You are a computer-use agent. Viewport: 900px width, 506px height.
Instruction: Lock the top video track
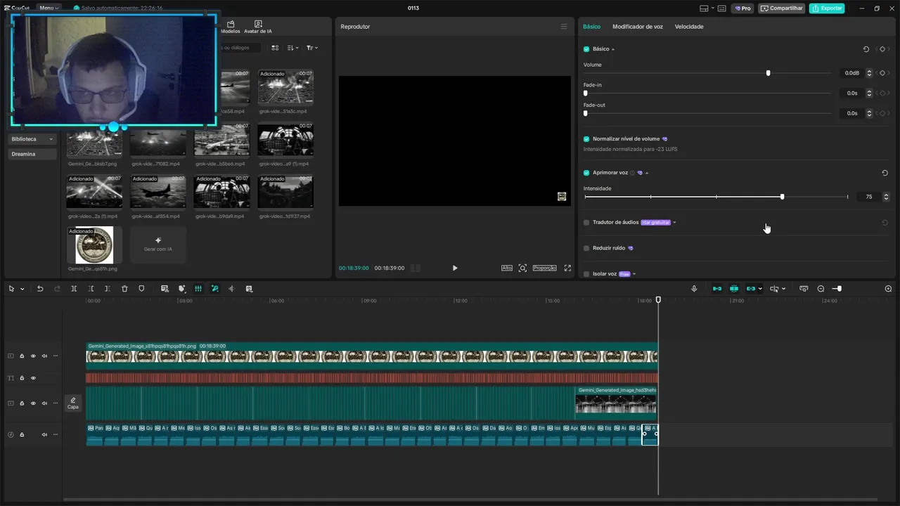click(x=22, y=356)
